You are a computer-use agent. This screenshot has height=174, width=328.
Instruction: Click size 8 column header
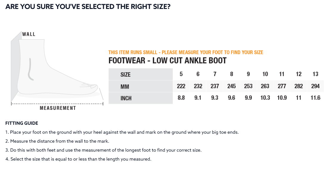click(231, 74)
